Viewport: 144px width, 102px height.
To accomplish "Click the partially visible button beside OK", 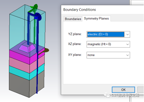I will (141, 90).
